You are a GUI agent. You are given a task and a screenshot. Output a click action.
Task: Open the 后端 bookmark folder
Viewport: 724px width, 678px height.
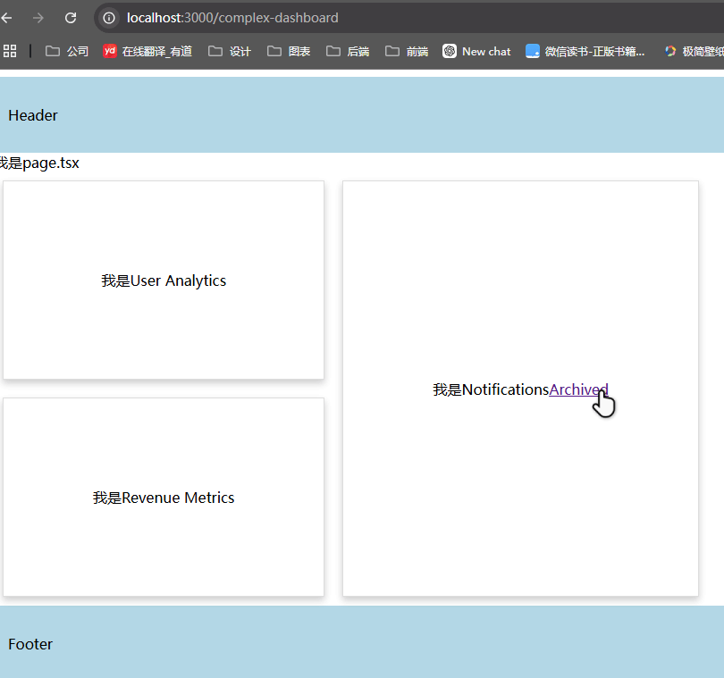[348, 51]
